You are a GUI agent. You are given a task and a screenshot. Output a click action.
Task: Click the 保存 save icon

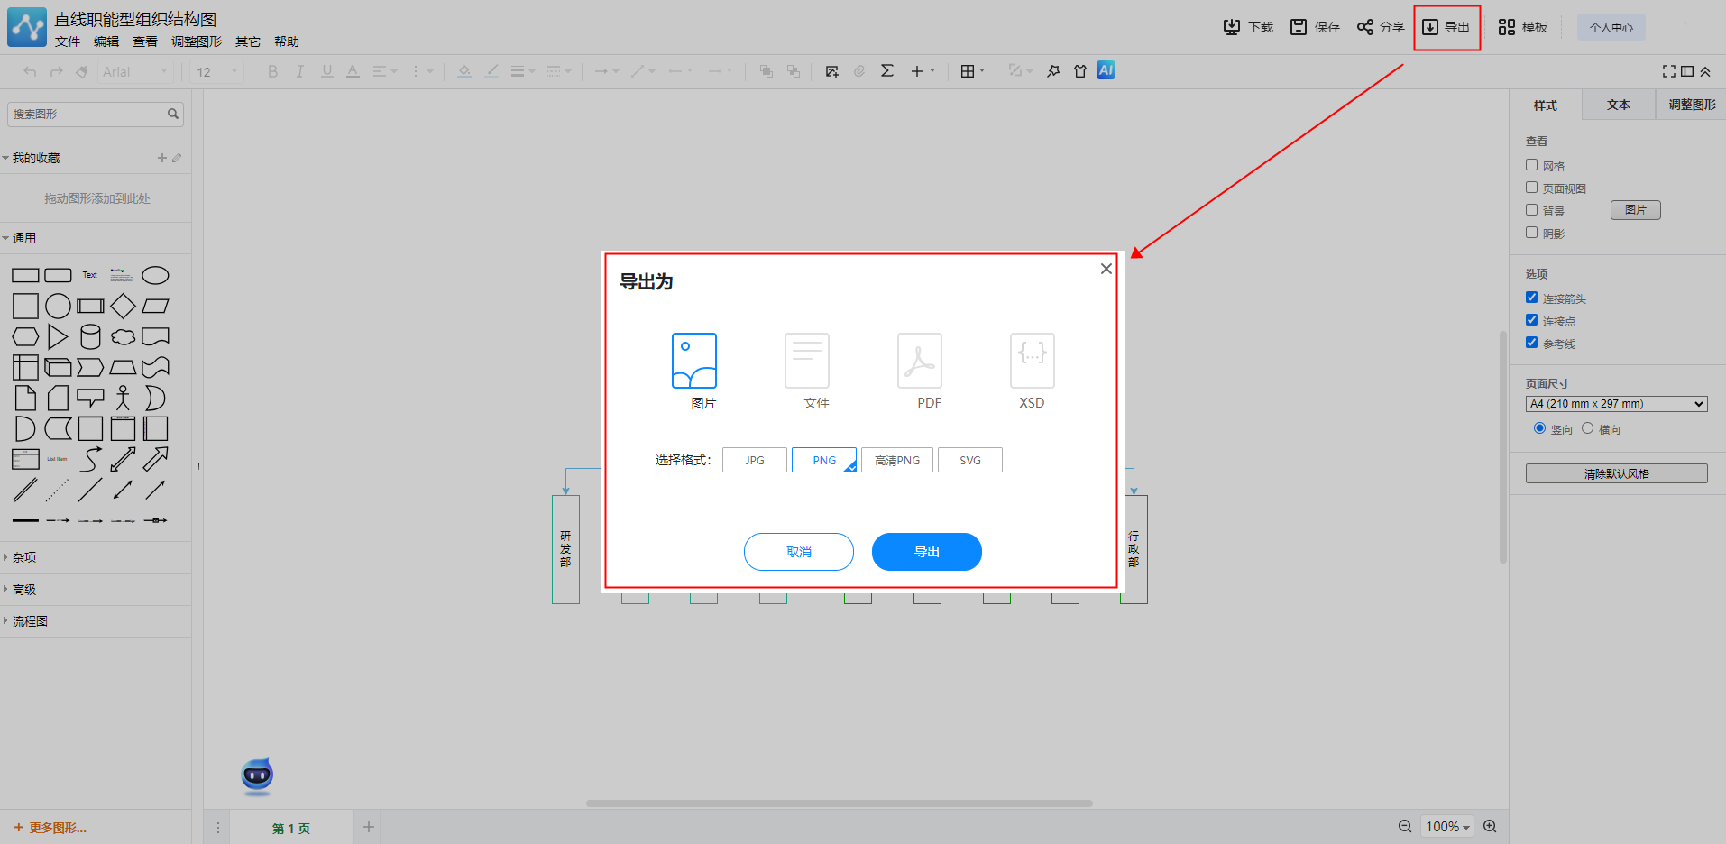click(1299, 27)
